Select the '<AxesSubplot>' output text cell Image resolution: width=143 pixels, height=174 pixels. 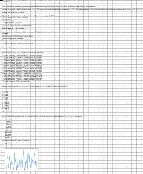6,144
